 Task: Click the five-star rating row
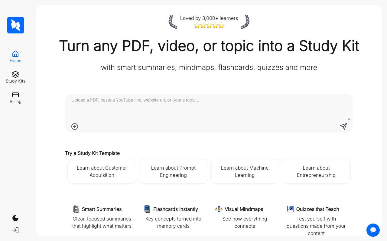[209, 26]
